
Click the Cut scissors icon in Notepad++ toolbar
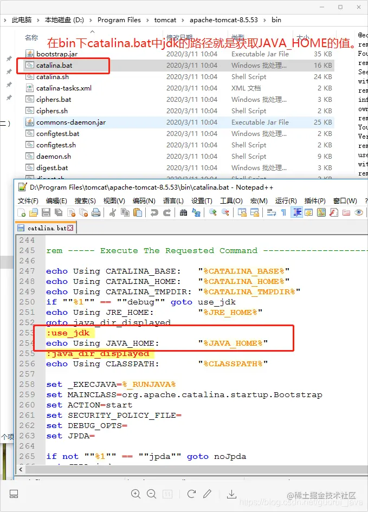tap(113, 212)
